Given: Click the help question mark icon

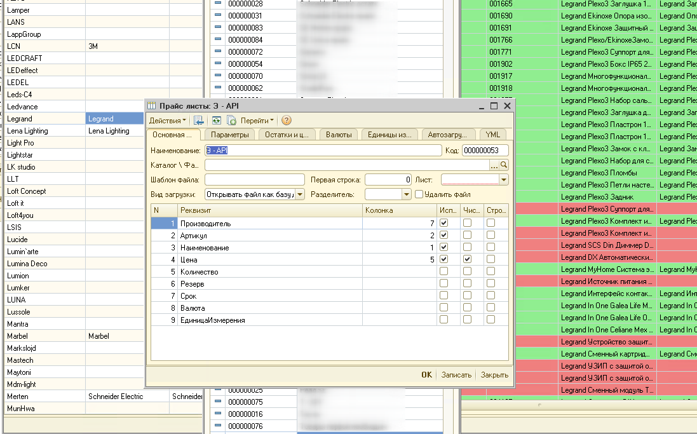Looking at the screenshot, I should point(287,120).
